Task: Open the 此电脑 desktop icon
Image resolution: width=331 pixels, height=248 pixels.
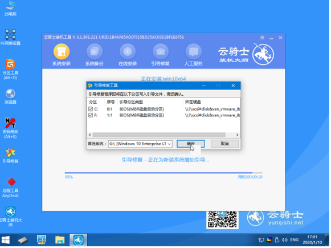Action: [10, 9]
